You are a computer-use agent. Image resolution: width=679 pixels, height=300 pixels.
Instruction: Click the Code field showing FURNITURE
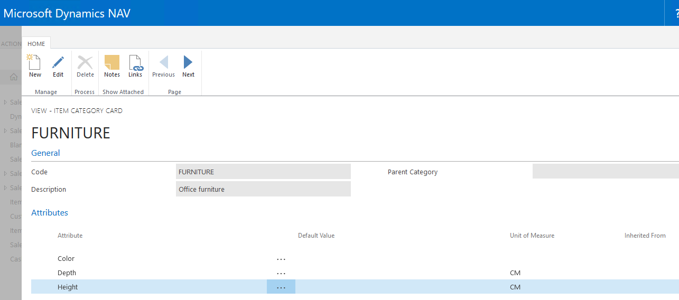coord(263,172)
